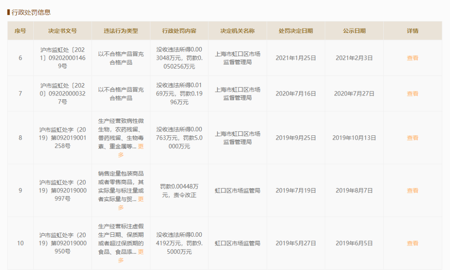450x270 pixels.
Task: Click the 行政处罚内容 column header
Action: pos(180,31)
